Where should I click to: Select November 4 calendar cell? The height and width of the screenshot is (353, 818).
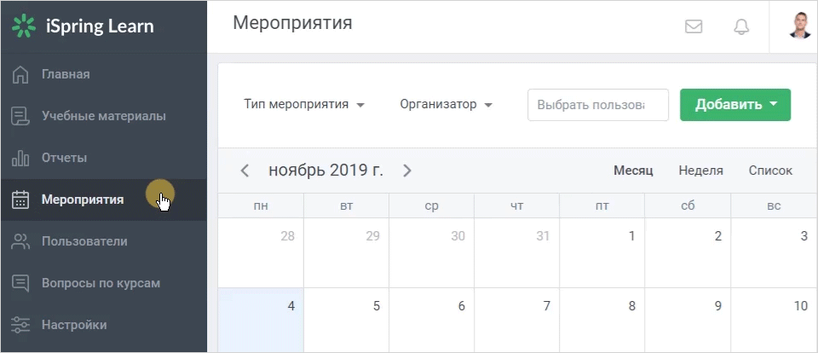tap(261, 320)
